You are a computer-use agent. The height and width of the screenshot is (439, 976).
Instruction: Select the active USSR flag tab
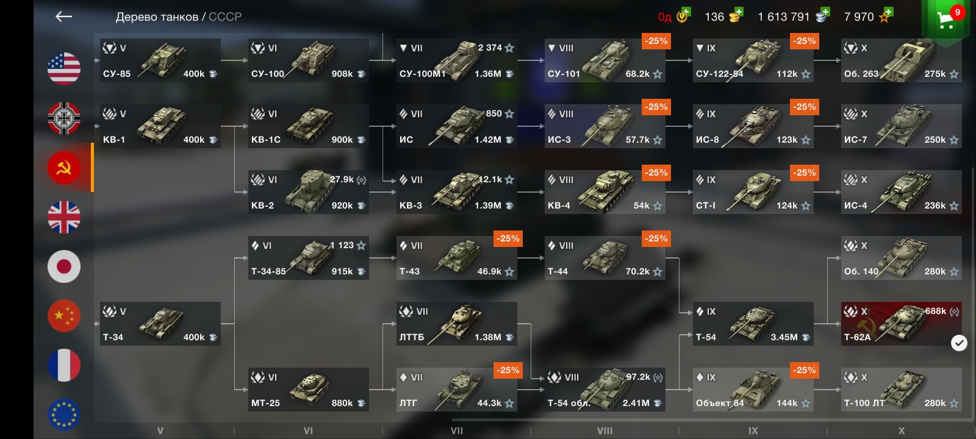(x=64, y=167)
